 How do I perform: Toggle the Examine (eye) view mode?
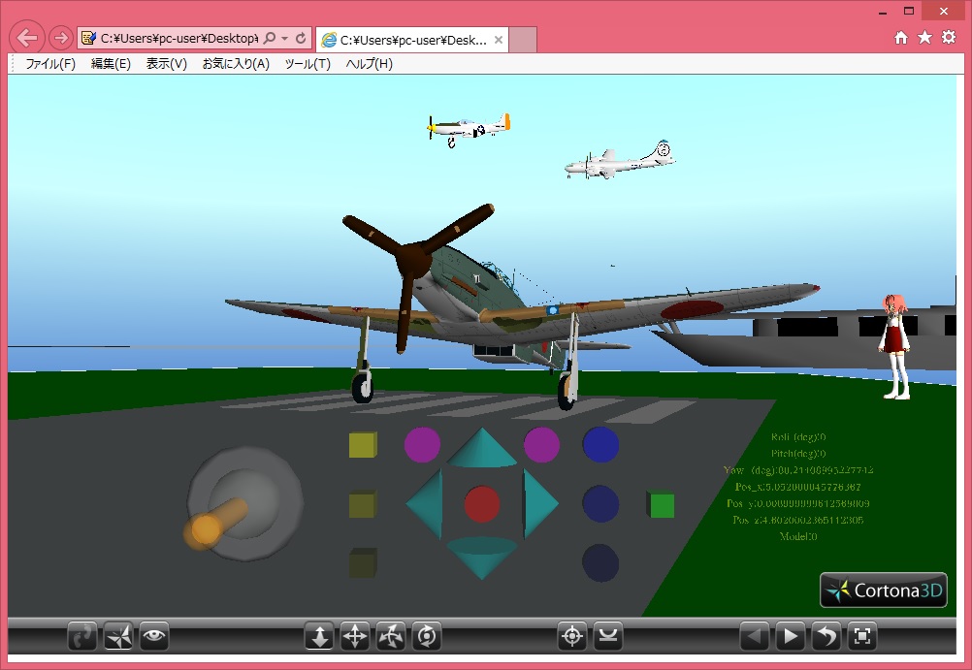pos(153,637)
